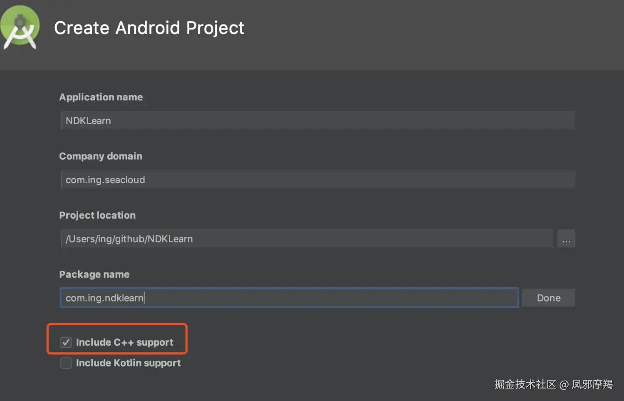The height and width of the screenshot is (401, 624).
Task: Click the 掘金技术社区 watermark text
Action: (525, 384)
